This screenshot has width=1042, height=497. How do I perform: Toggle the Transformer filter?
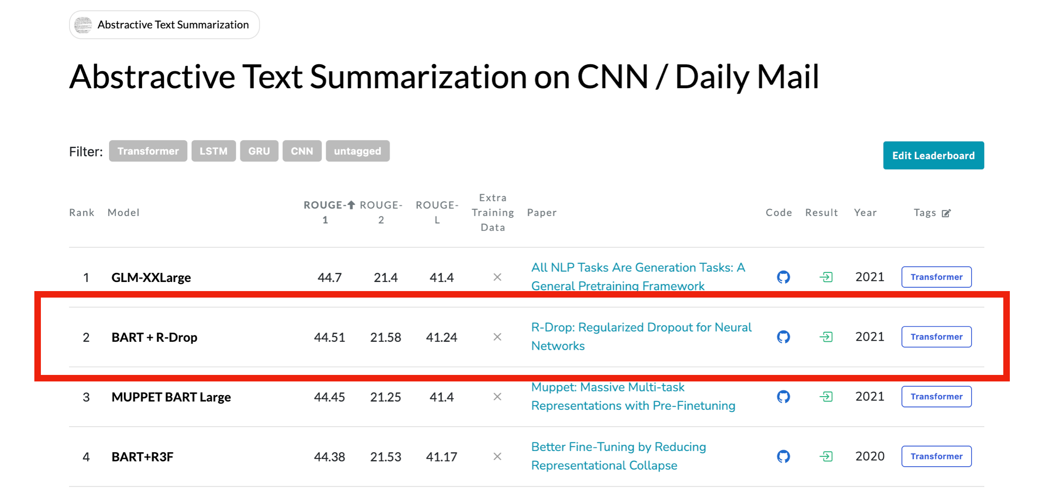tap(148, 151)
